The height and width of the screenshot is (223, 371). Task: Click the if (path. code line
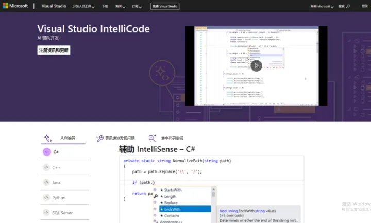coord(143,182)
